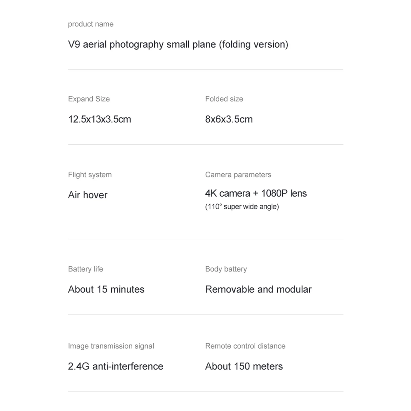This screenshot has width=411, height=411.
Task: Click the 'Image transmission signal' label
Action: pyautogui.click(x=111, y=346)
